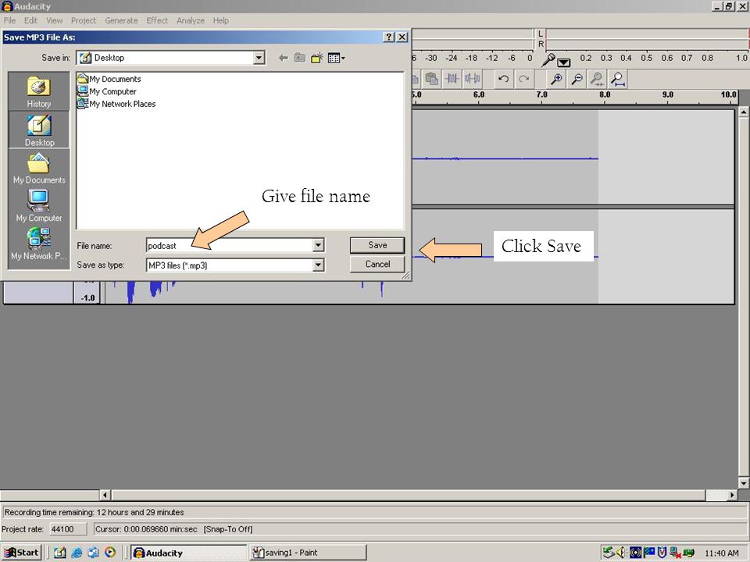The image size is (750, 562).
Task: Open the Help menu
Action: (220, 20)
